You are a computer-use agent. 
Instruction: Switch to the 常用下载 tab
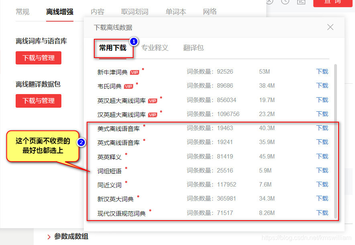(x=113, y=48)
